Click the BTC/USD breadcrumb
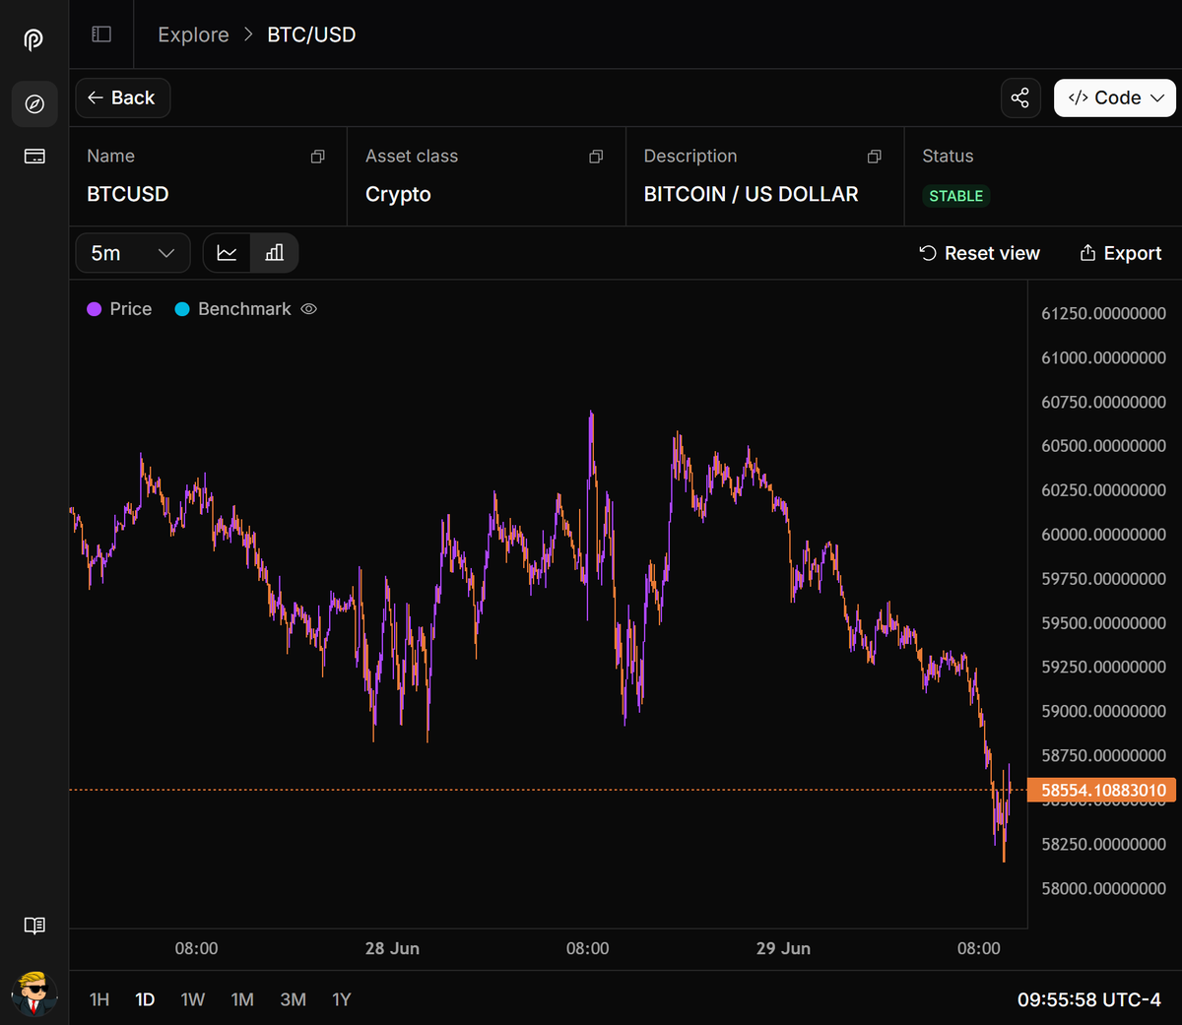Screen dimensions: 1182x1025 pyautogui.click(x=311, y=34)
